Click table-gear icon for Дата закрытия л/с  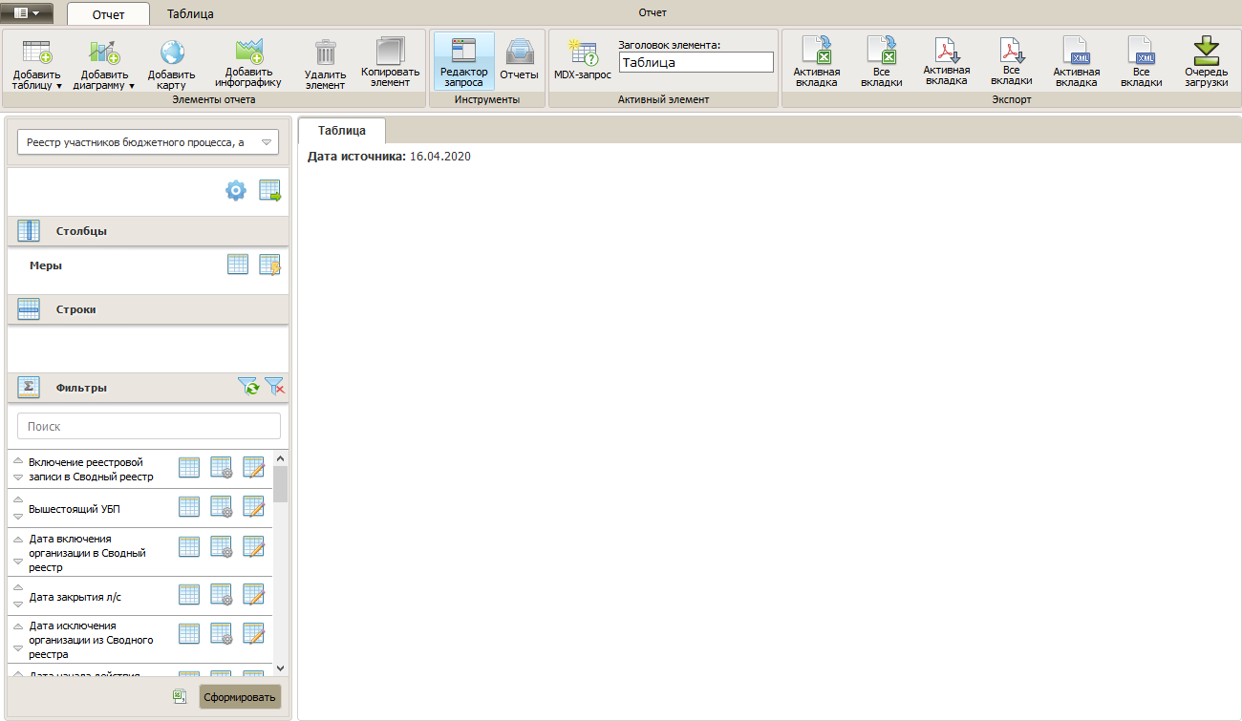click(x=222, y=594)
